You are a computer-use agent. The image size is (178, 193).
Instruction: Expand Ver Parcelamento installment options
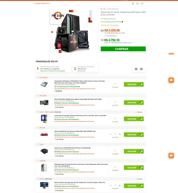coord(110,36)
